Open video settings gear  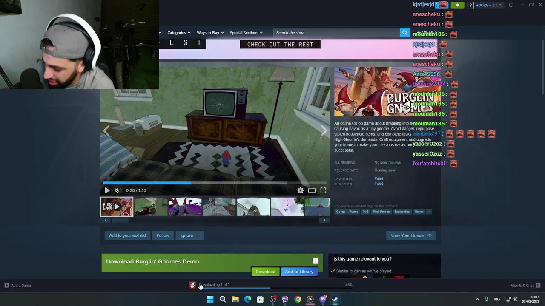[x=301, y=191]
